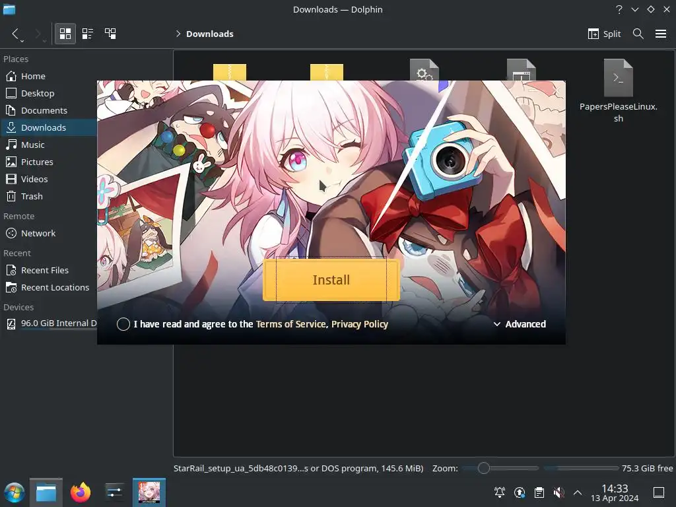
Task: Click the Downloads breadcrumb in location bar
Action: [209, 34]
